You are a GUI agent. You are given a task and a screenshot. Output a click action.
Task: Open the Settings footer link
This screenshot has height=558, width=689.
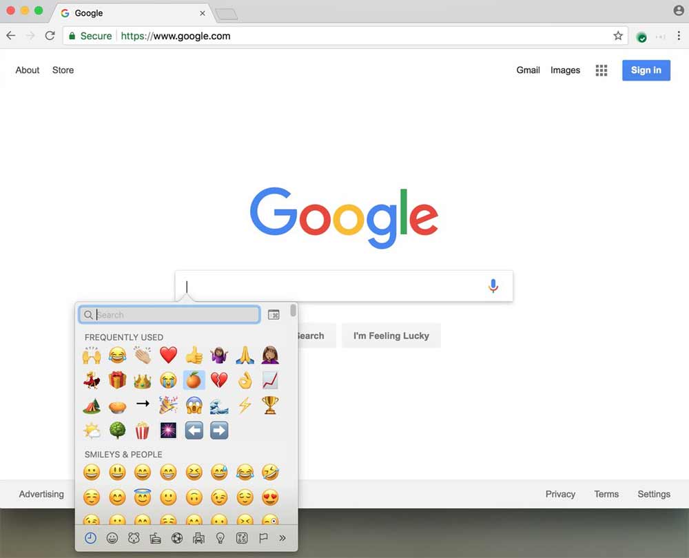[654, 495]
